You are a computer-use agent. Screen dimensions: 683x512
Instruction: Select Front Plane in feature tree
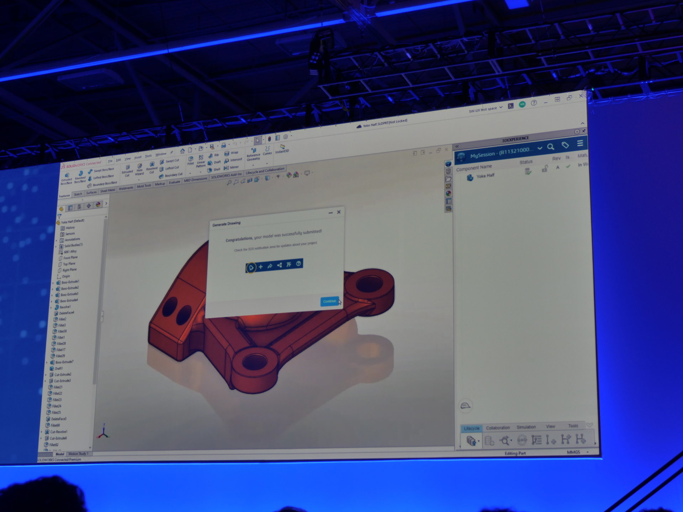pyautogui.click(x=68, y=258)
